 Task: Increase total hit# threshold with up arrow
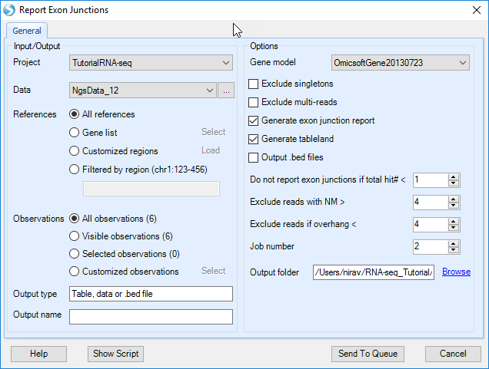click(x=454, y=177)
